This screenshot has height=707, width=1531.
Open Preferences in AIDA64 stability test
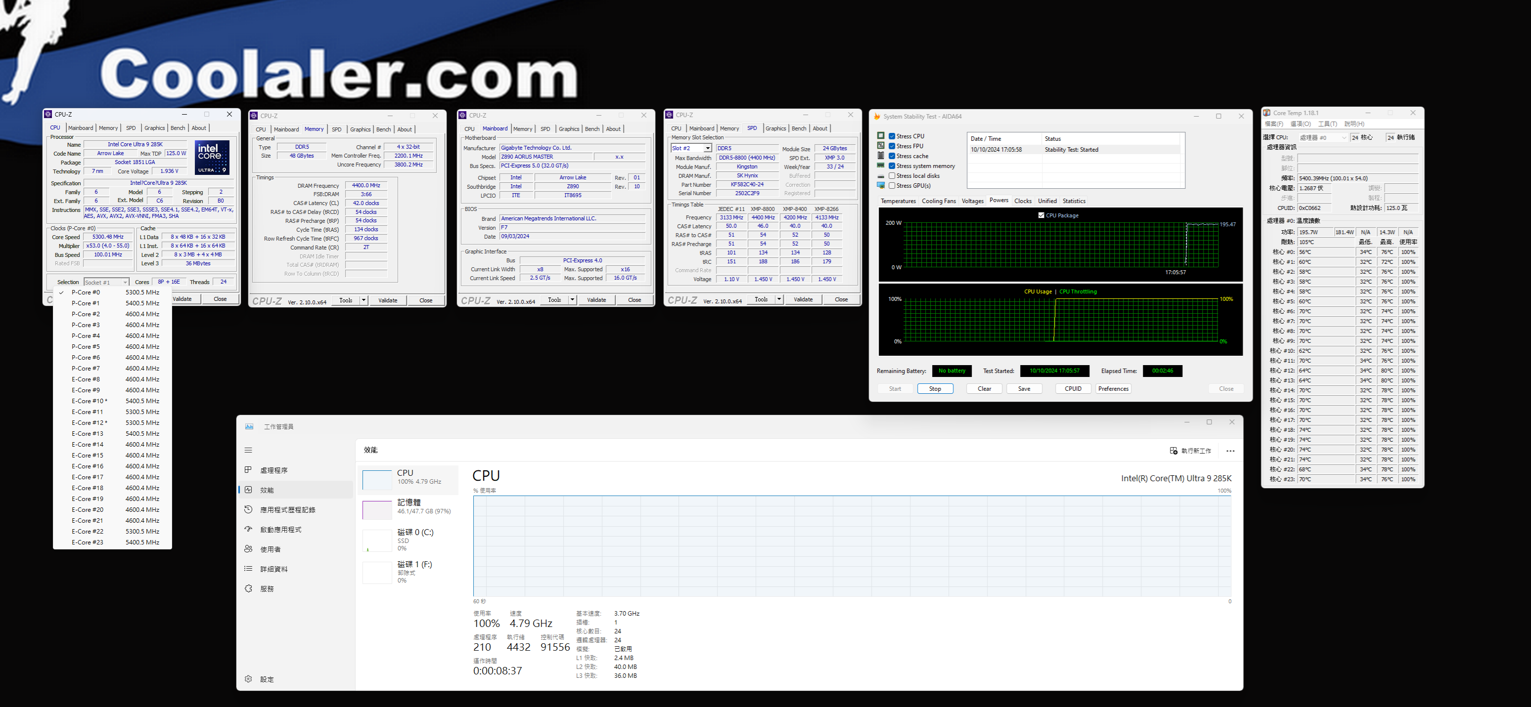[x=1113, y=389]
